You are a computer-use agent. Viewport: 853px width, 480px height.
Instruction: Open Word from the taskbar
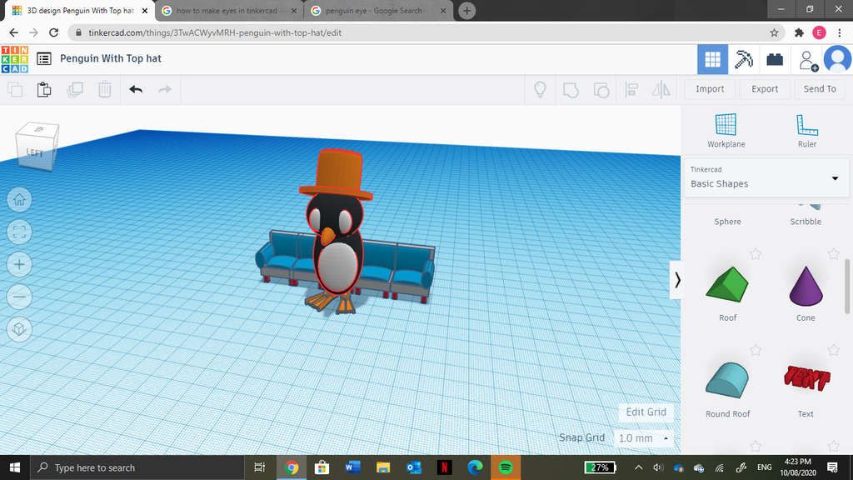click(x=352, y=467)
